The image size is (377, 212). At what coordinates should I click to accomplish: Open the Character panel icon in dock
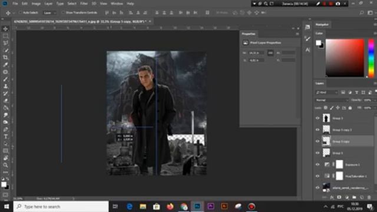click(307, 49)
